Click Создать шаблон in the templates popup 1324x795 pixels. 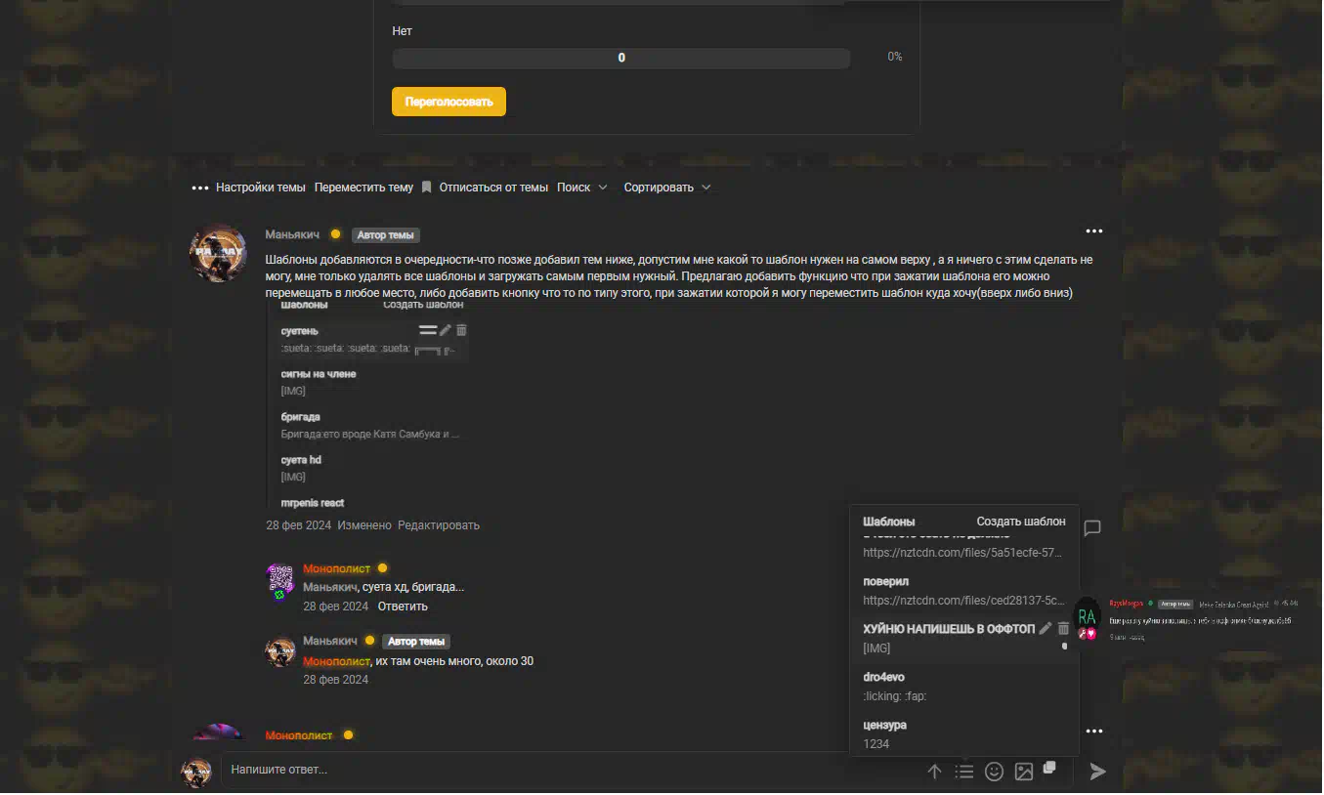click(x=1021, y=522)
